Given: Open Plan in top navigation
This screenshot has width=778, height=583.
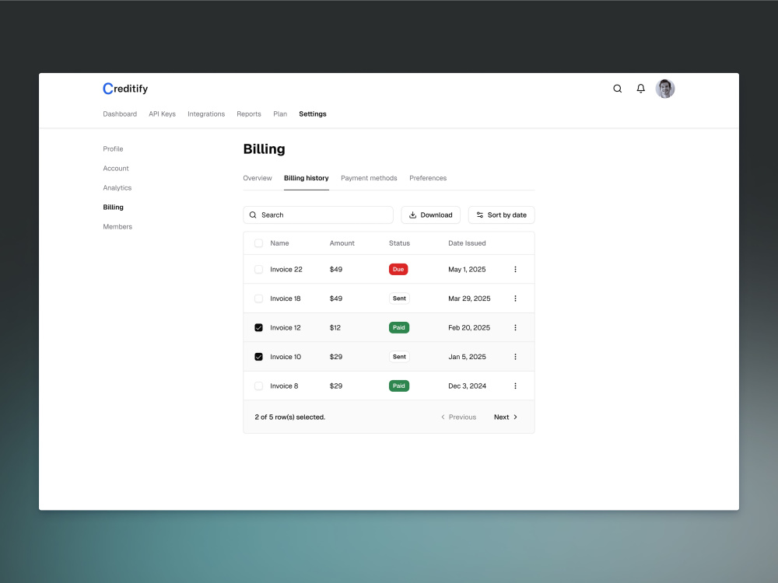Looking at the screenshot, I should pos(280,114).
